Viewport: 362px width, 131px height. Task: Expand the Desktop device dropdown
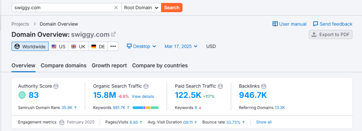(141, 46)
